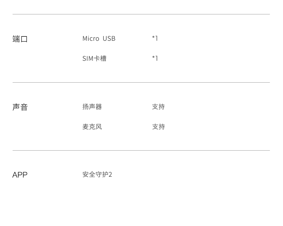Click the SIM卡槽 quantity *1
Viewport: 283px width, 226px height.
click(155, 58)
